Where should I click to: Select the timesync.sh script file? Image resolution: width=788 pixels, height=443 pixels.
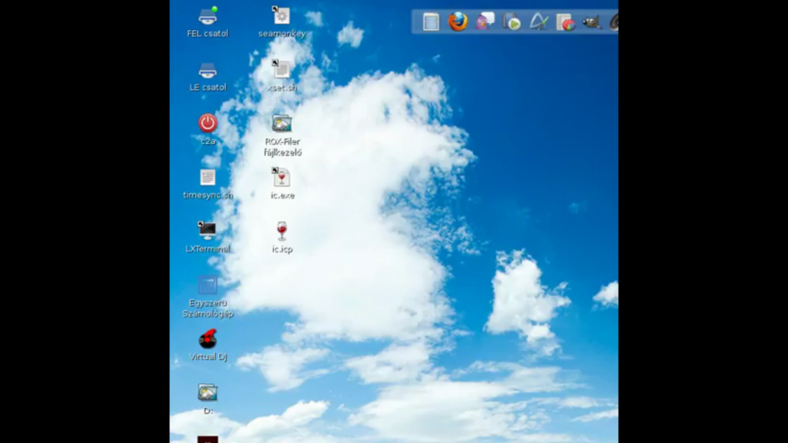pyautogui.click(x=208, y=178)
